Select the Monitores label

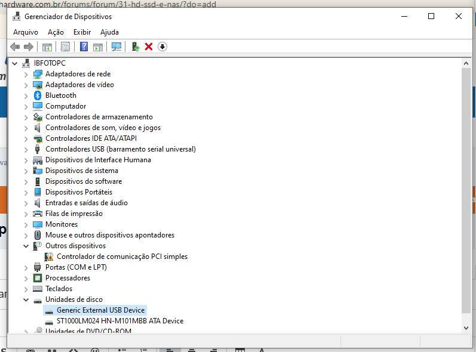click(62, 224)
